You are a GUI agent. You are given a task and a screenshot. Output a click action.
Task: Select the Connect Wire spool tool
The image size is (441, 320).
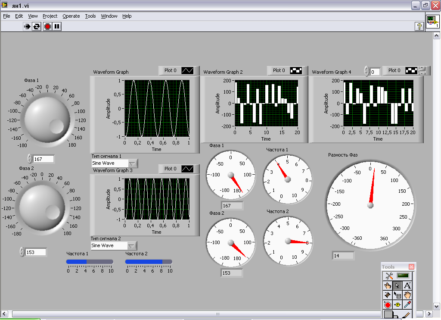pyautogui.click(x=388, y=295)
